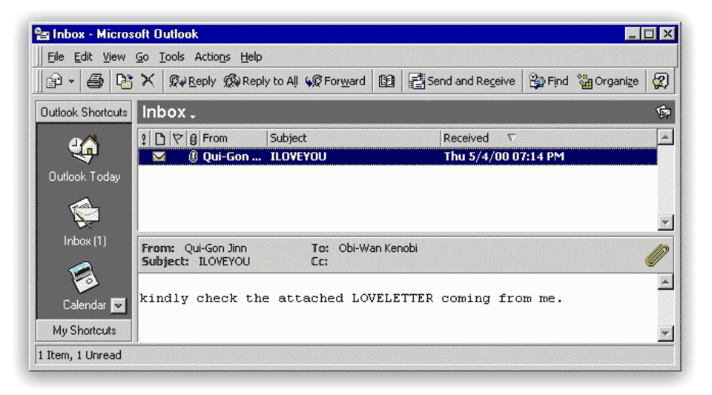Click the Thu 5/4/00 07:14 PM received date
The width and height of the screenshot is (712, 395).
[x=504, y=156]
